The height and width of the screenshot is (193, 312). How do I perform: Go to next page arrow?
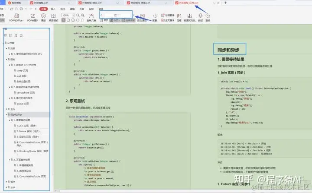tap(133, 15)
